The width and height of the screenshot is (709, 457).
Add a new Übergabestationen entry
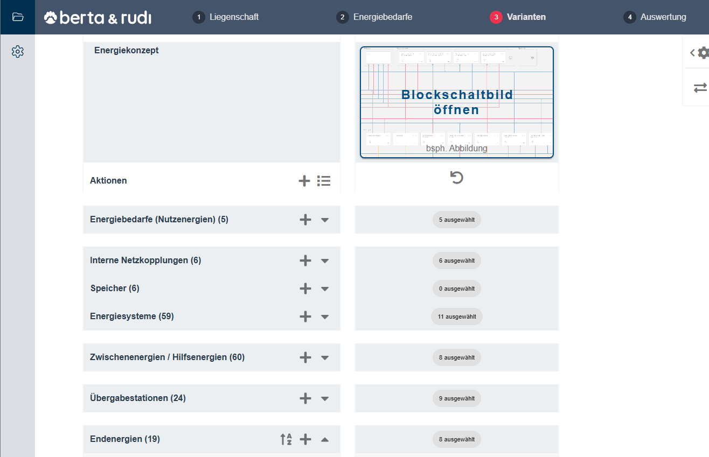[x=305, y=398]
